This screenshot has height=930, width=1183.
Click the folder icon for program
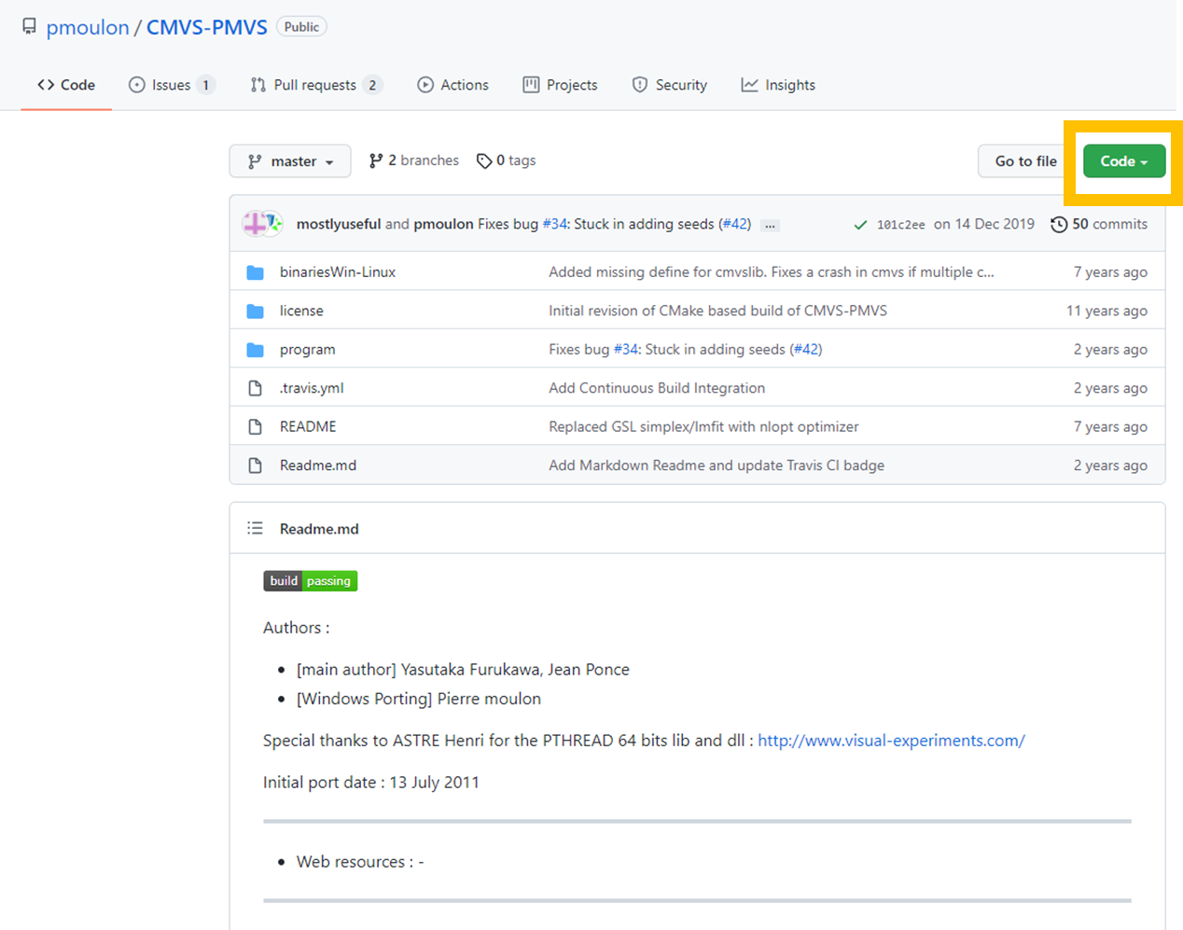pos(255,350)
